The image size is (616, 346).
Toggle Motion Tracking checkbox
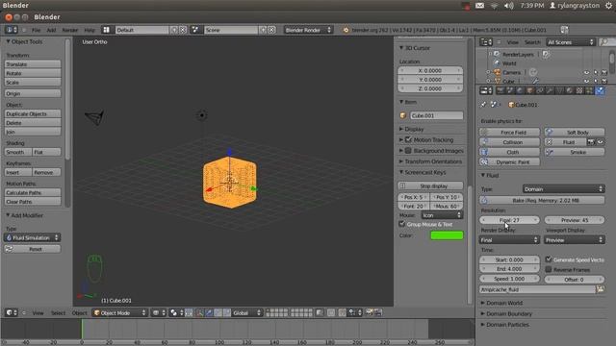[408, 139]
